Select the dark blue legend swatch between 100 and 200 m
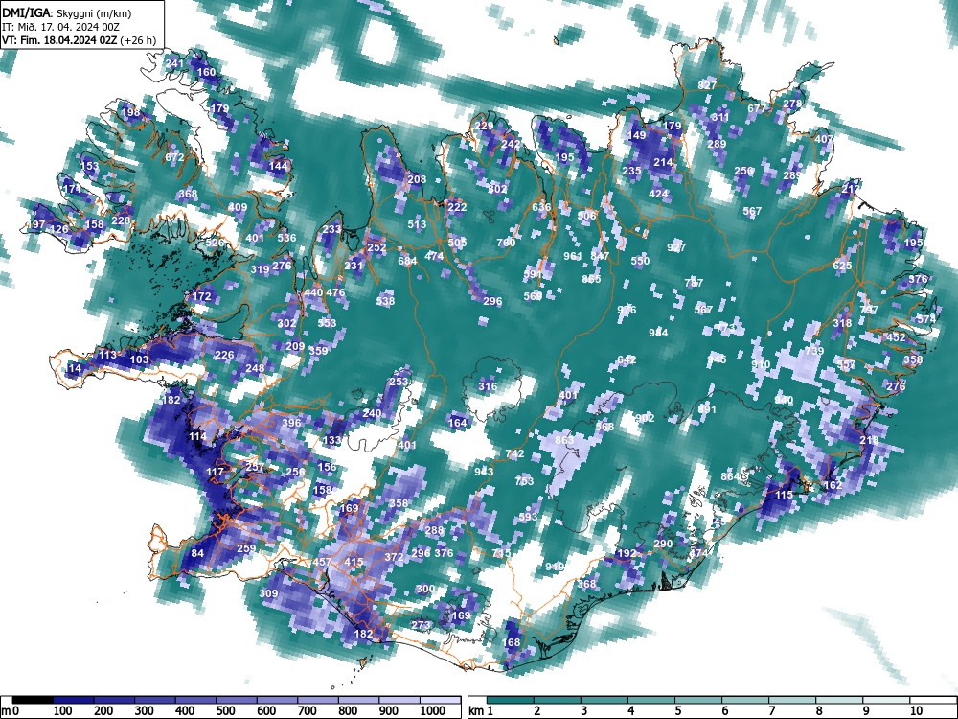This screenshot has width=958, height=719. click(x=74, y=700)
